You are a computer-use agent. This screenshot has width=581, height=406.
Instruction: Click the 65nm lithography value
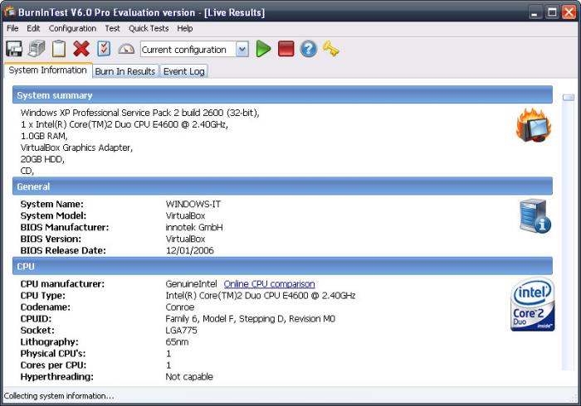pyautogui.click(x=177, y=342)
